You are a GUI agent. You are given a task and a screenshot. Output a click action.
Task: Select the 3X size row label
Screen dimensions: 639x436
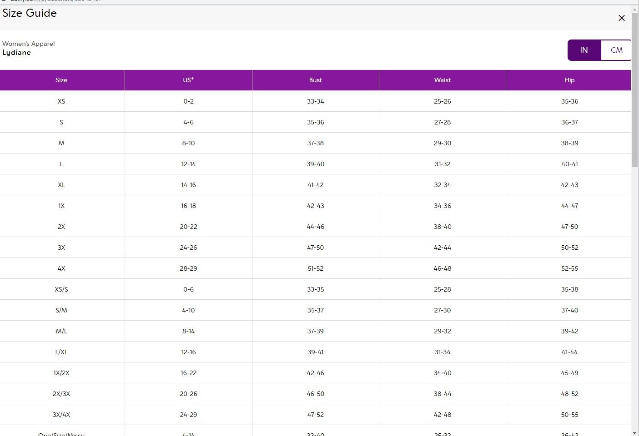click(x=61, y=248)
